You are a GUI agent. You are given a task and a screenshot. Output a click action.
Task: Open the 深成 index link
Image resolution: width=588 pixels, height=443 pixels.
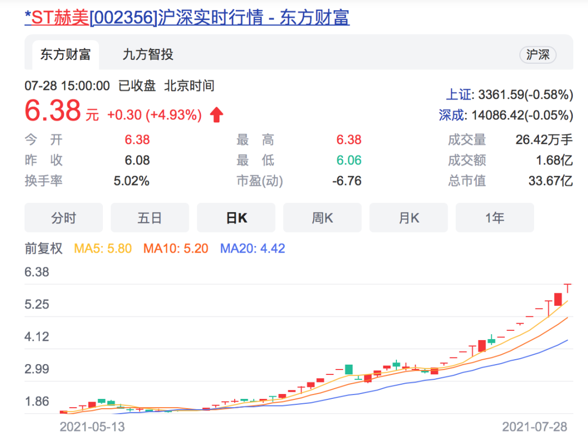point(452,115)
